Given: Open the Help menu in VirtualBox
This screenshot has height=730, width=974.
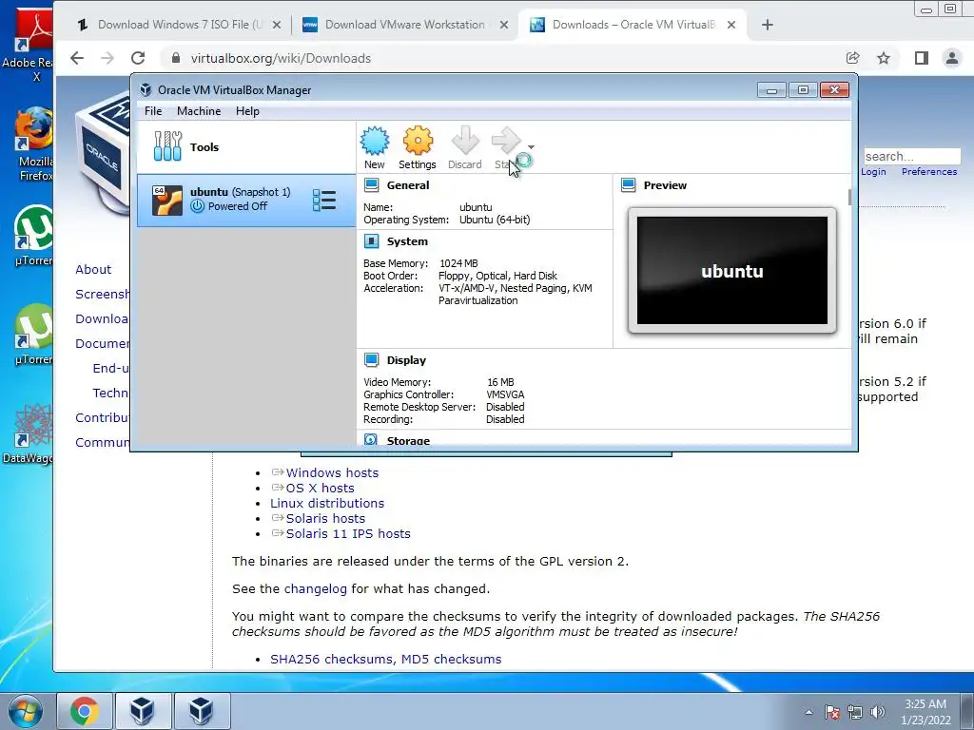Looking at the screenshot, I should click(x=247, y=111).
